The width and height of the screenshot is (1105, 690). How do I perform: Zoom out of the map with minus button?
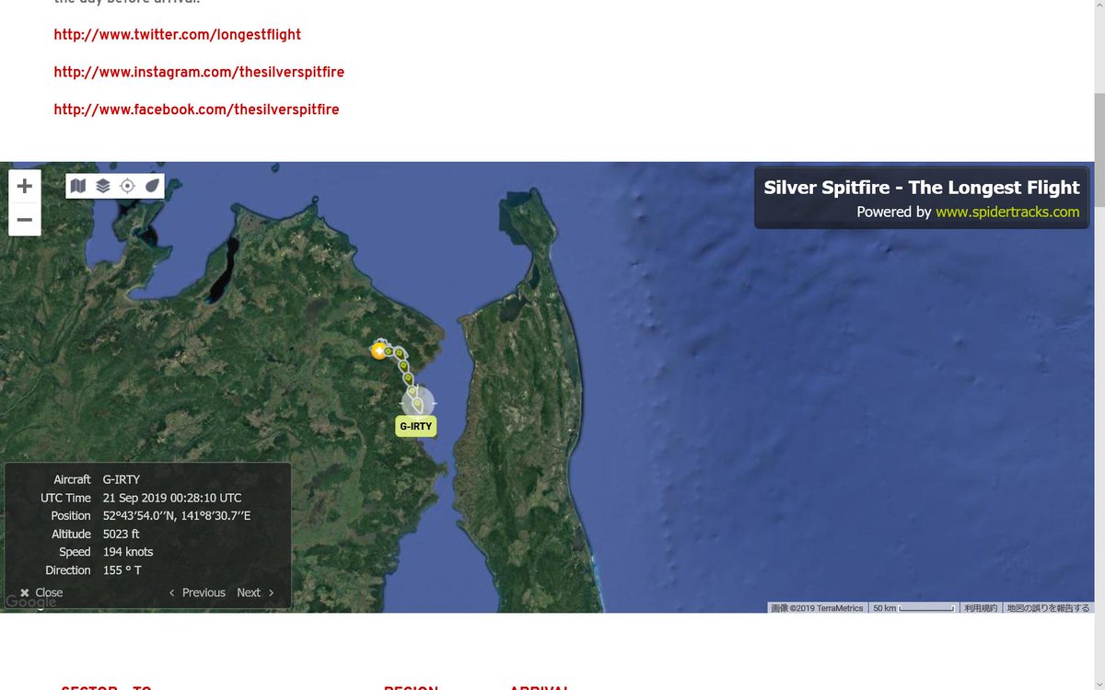coord(25,220)
